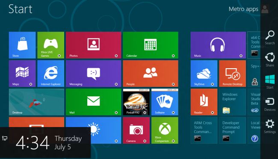The image size is (278, 159).
Task: Open the People tile
Action: 151,73
